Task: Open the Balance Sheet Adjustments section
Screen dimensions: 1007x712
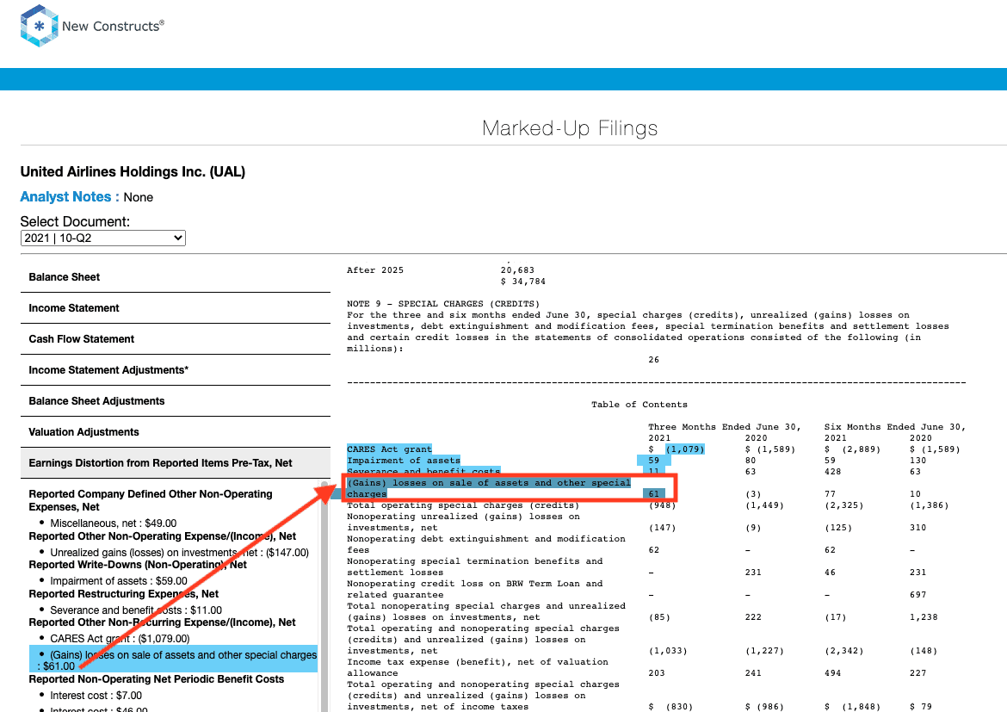Action: coord(176,400)
